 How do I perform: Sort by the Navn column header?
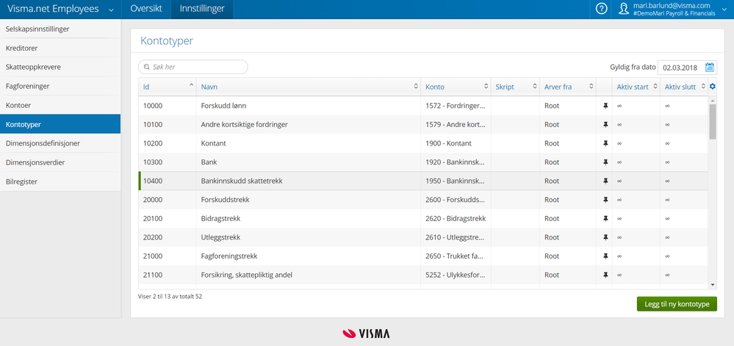[x=309, y=87]
